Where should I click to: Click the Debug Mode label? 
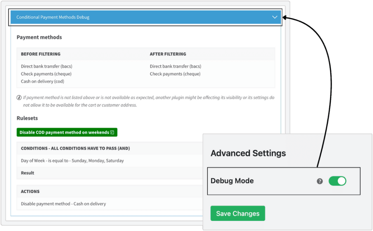(232, 181)
